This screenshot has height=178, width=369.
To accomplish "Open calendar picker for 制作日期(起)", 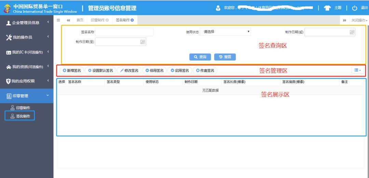I will 352,32.
